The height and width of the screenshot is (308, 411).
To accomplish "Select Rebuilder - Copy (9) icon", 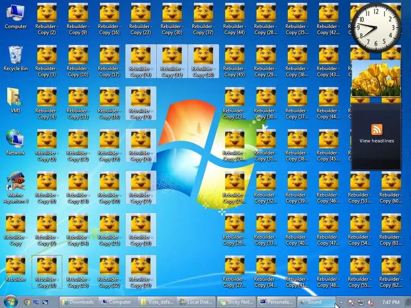I will [x=78, y=19].
